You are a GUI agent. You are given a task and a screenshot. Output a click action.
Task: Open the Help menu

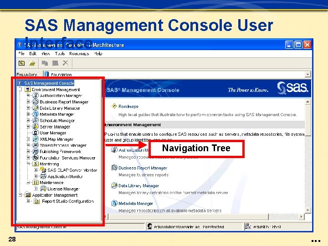click(x=98, y=54)
